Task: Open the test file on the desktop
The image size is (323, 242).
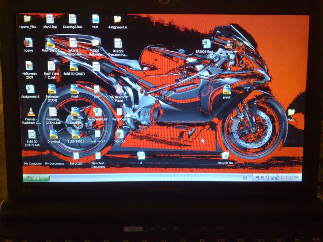Action: (x=95, y=19)
